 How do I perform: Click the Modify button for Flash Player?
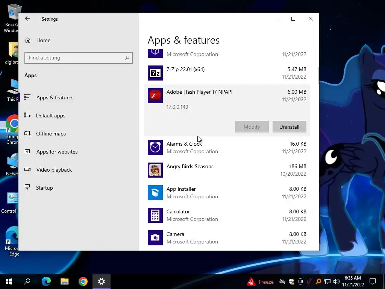tap(252, 127)
